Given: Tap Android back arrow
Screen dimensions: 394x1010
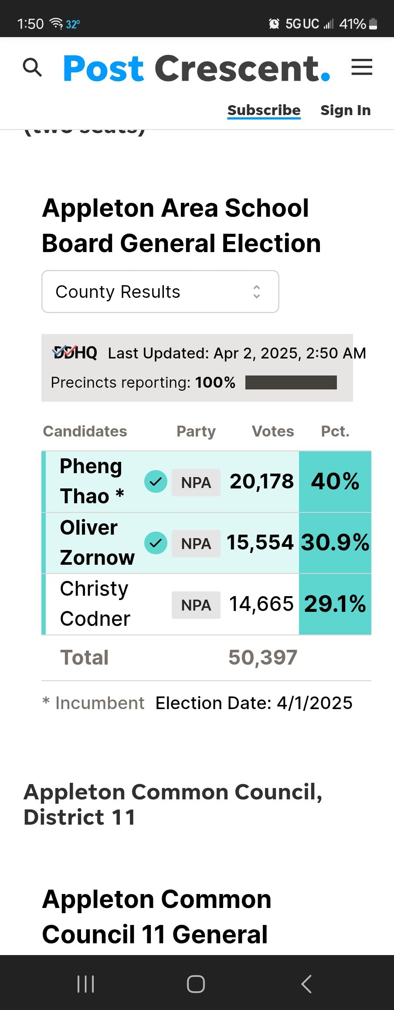Looking at the screenshot, I should coord(306,984).
